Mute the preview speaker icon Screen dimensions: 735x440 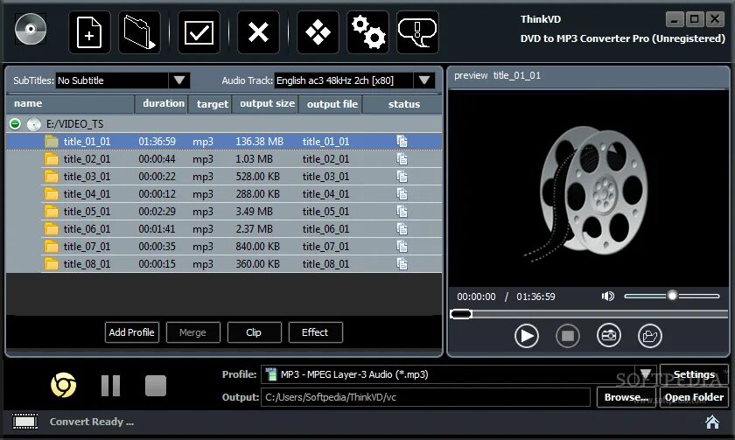coord(608,297)
